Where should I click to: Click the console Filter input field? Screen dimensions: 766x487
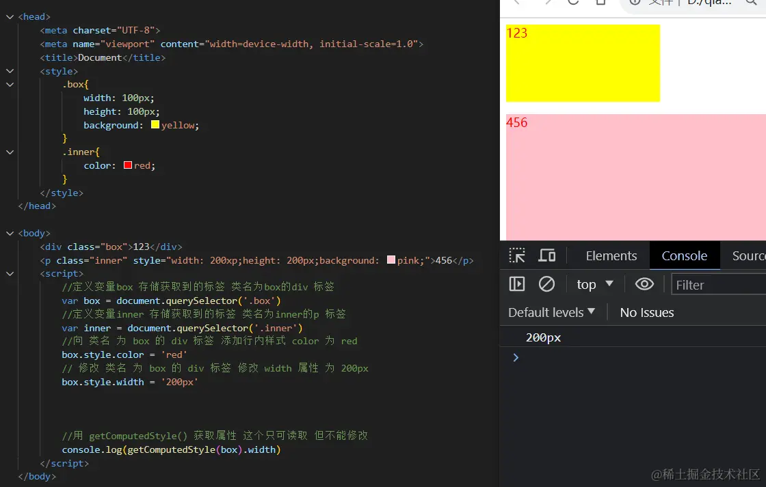(719, 285)
